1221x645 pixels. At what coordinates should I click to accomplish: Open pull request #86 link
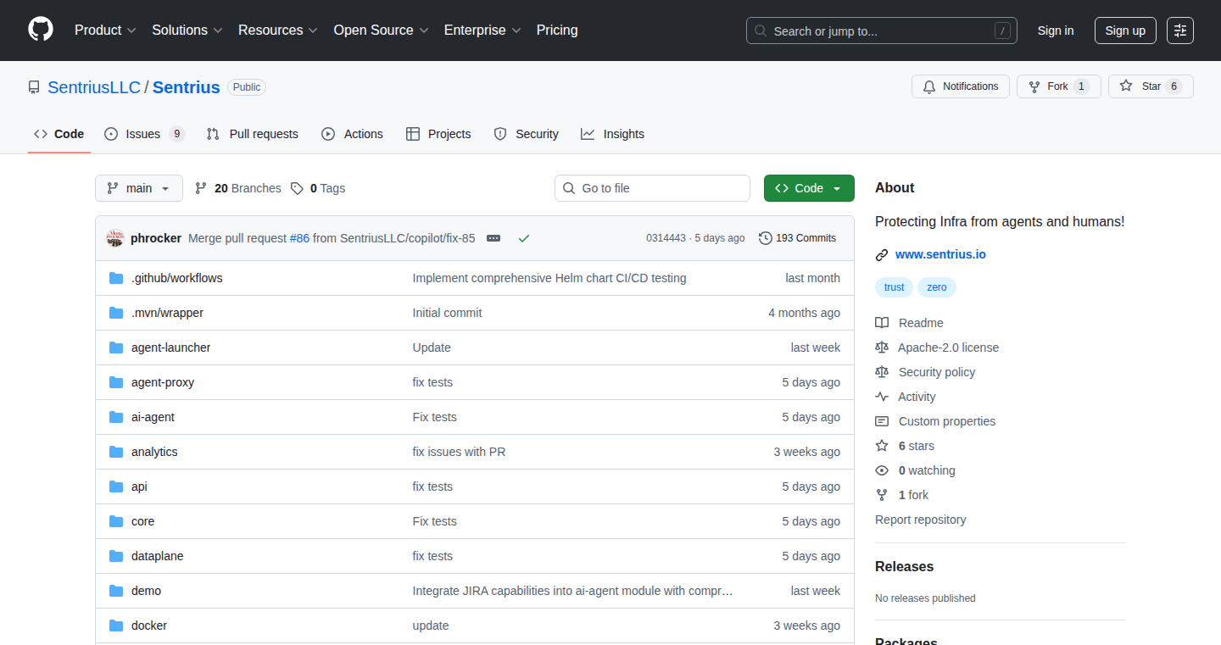pos(299,238)
